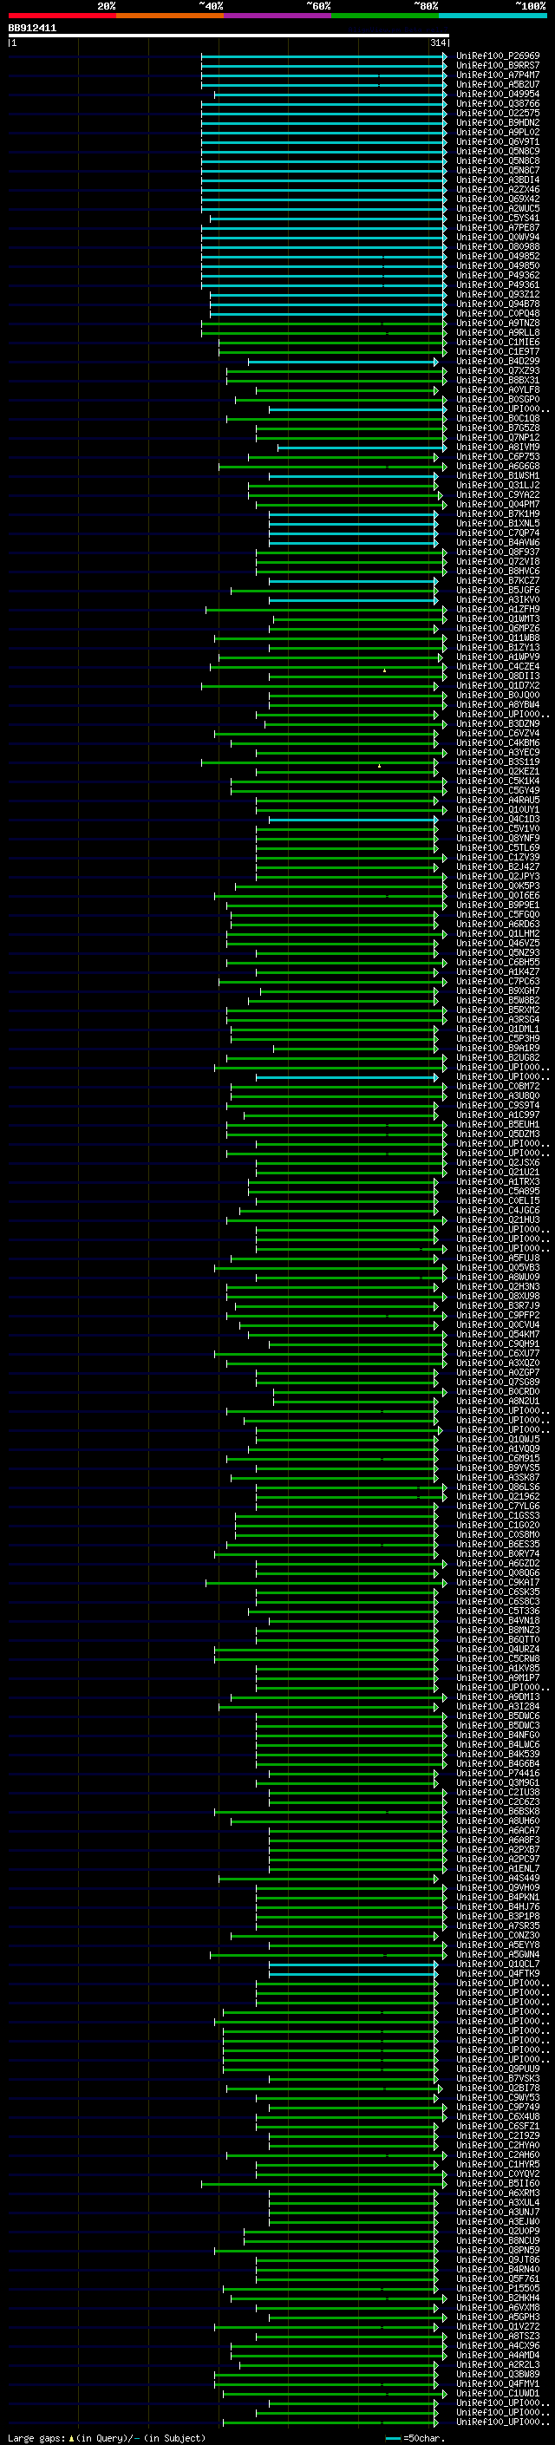Select the UniRef100_Q93Z12 label

498,294
